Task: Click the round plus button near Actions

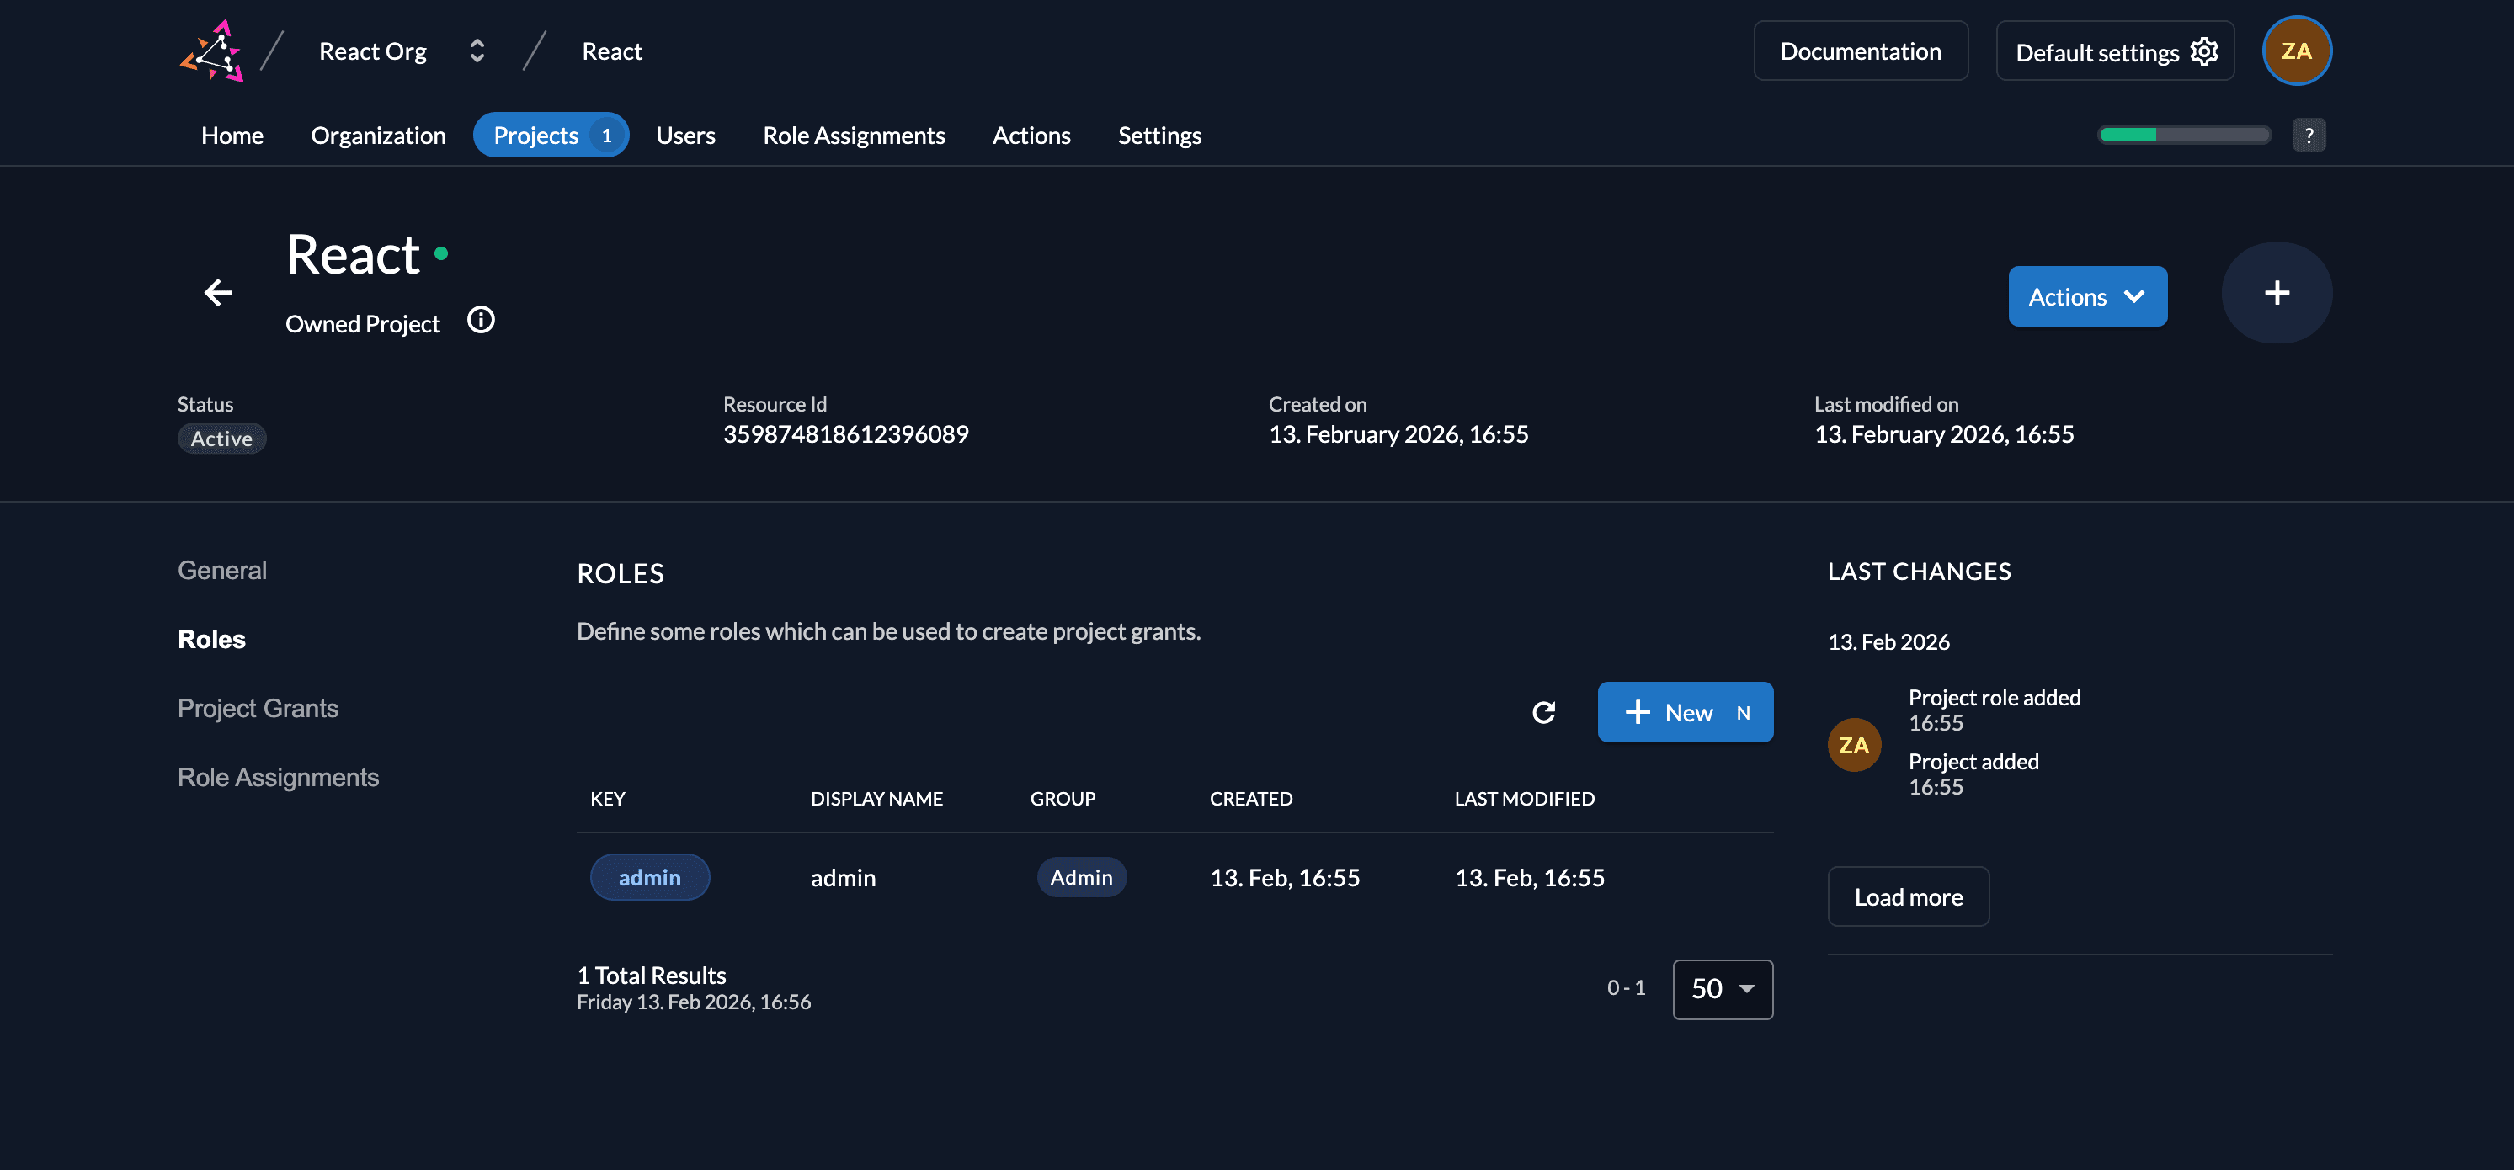Action: (x=2276, y=293)
